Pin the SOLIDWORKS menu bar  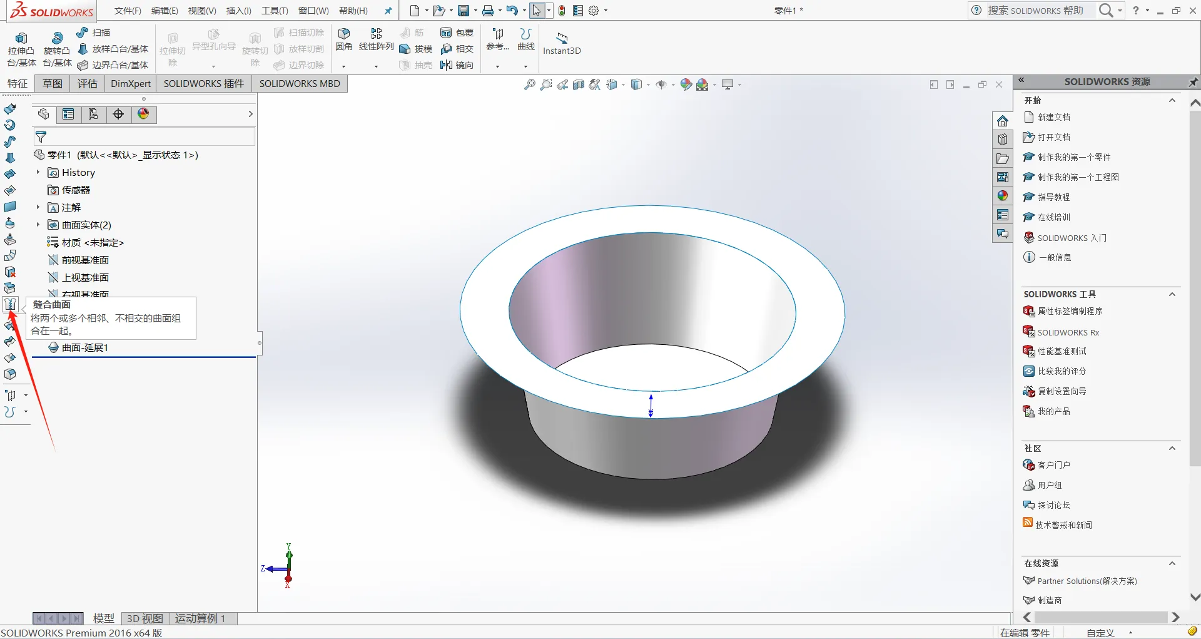[388, 11]
